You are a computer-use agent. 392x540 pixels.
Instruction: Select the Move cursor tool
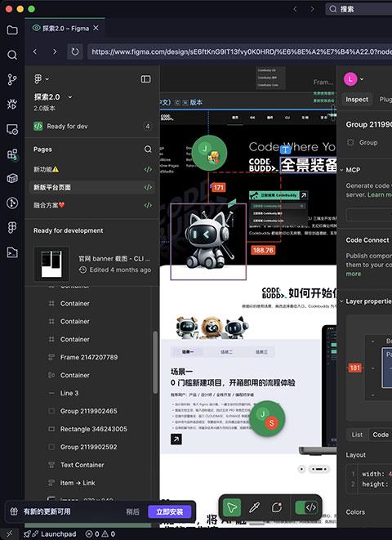(x=232, y=507)
